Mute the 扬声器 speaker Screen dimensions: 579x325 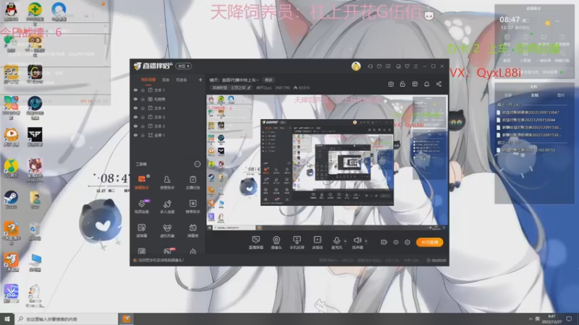point(357,243)
